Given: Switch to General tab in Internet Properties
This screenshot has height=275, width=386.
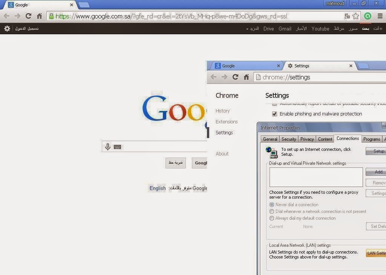Looking at the screenshot, I should [x=270, y=139].
